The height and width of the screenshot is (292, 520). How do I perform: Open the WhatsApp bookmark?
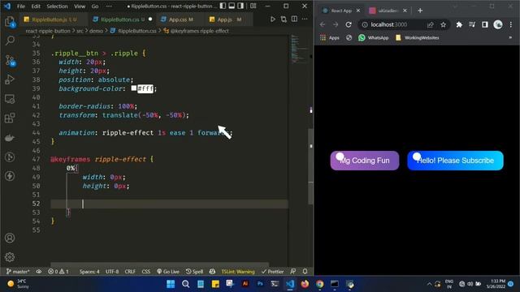(374, 38)
